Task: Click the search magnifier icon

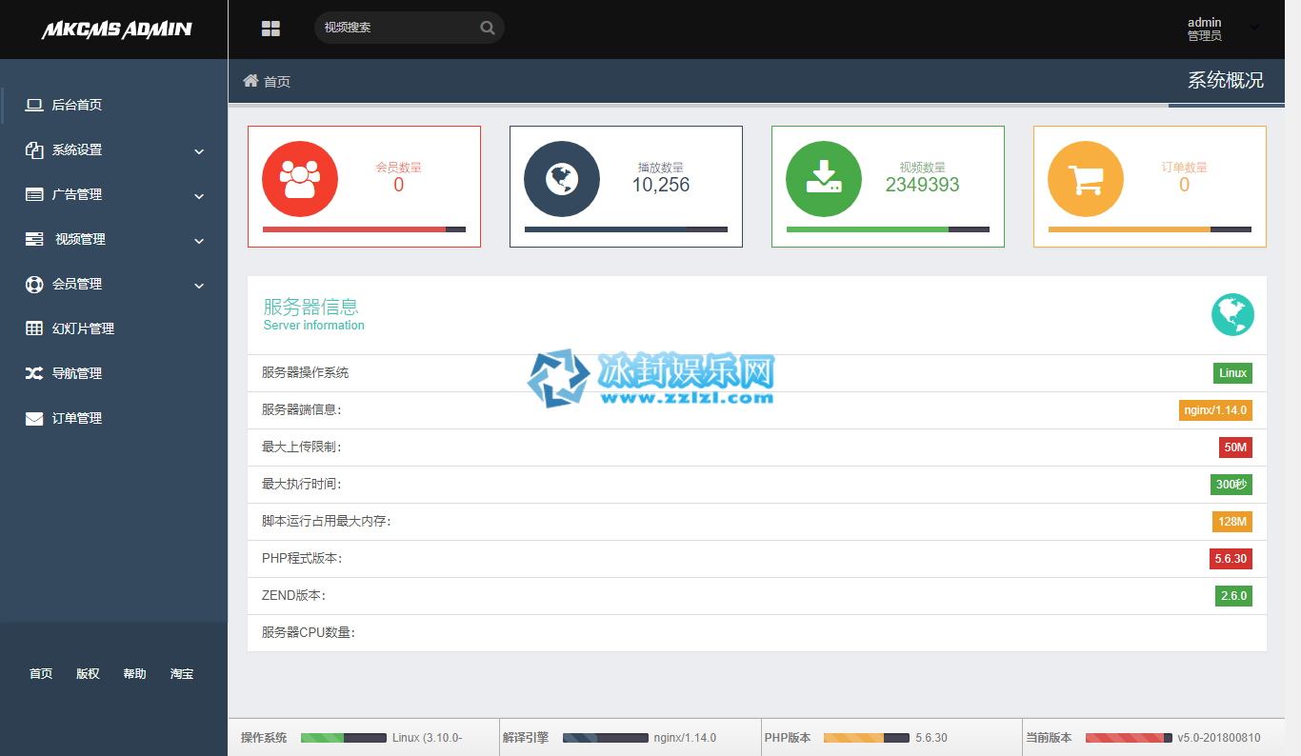Action: click(x=488, y=28)
